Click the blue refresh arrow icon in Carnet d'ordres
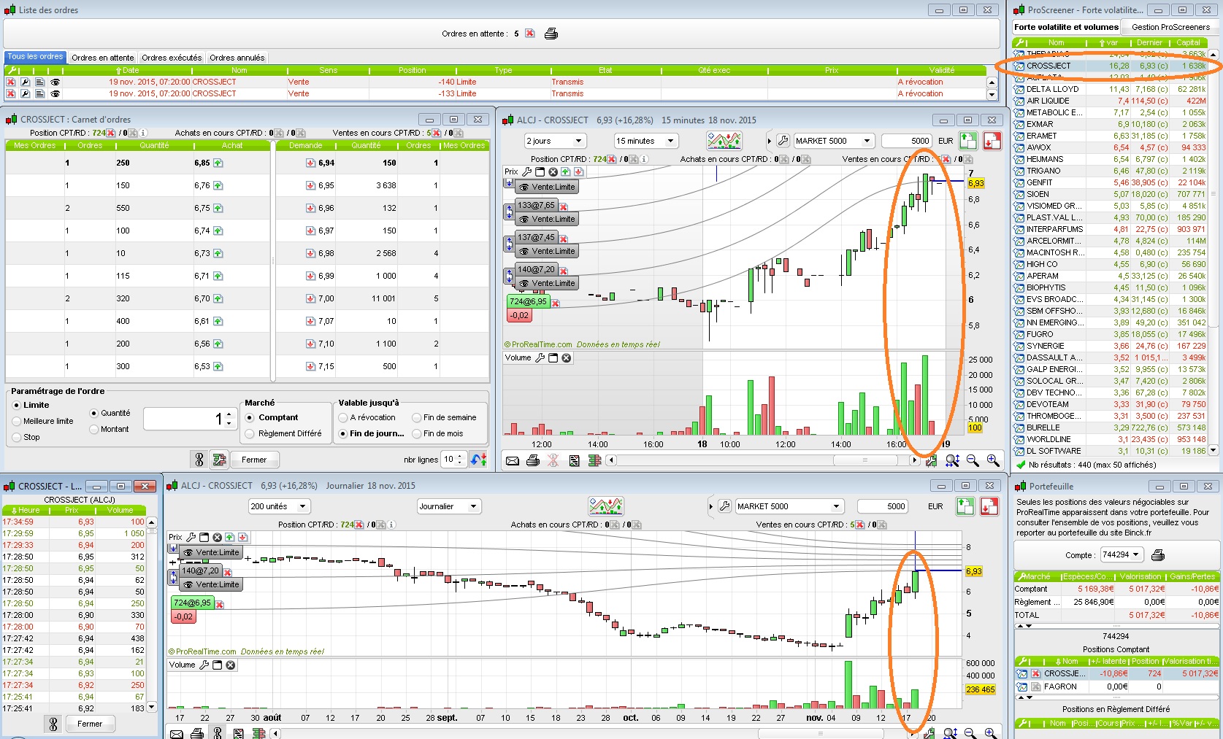 coord(478,460)
